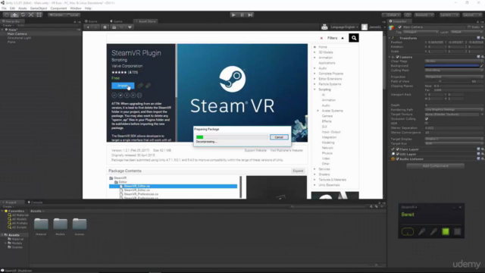Toggle Flare Layer component checkbox

(397, 149)
